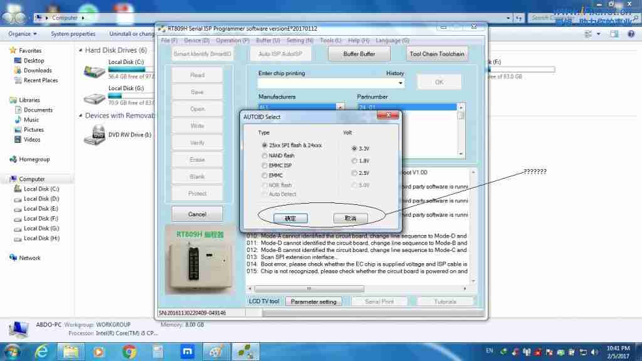642x361 pixels.
Task: Open the Organize dropdown menu
Action: [23, 34]
